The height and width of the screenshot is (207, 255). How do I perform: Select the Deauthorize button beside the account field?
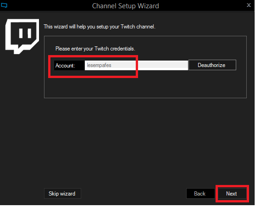coord(212,65)
